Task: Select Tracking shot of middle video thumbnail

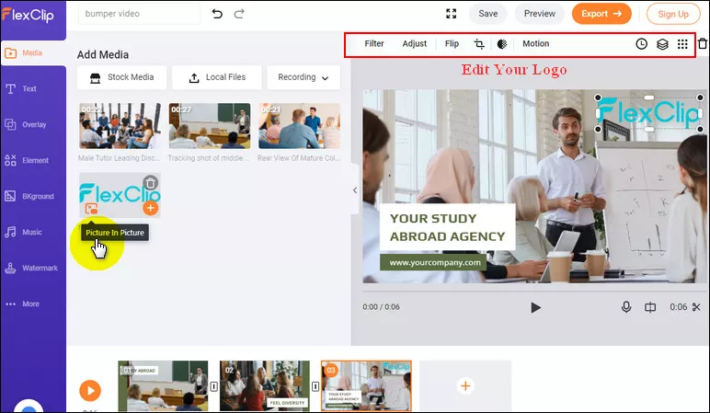Action: point(210,126)
